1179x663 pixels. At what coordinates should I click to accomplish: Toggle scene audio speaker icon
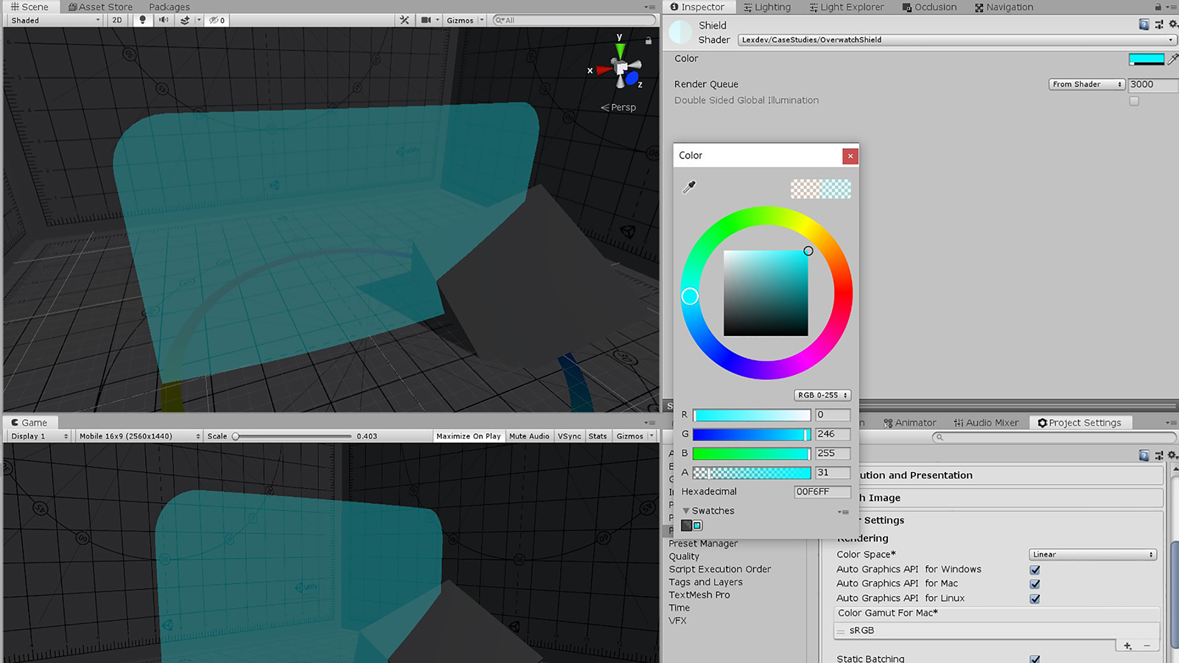point(163,20)
